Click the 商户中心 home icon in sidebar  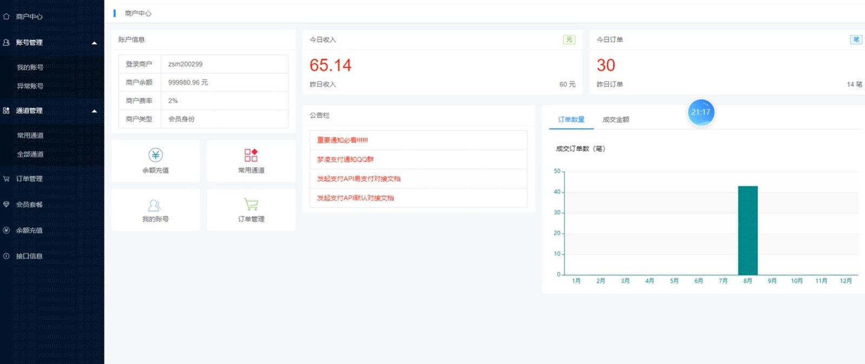[x=6, y=17]
